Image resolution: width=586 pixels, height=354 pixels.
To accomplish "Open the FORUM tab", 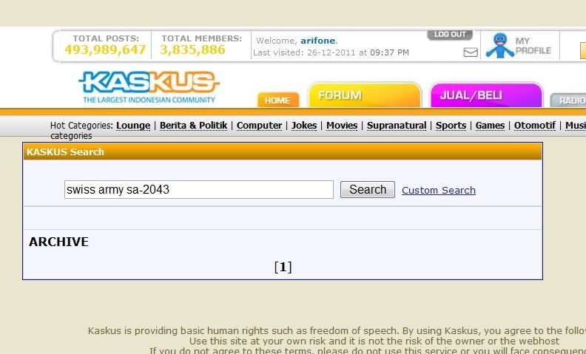I will [x=365, y=95].
